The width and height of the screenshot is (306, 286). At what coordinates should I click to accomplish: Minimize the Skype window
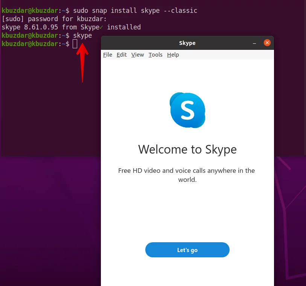click(x=254, y=43)
